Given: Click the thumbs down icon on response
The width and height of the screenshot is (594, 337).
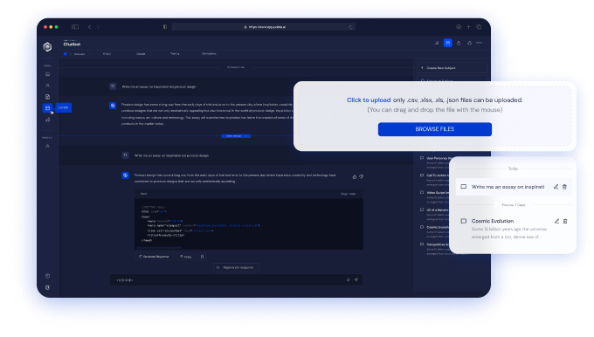Looking at the screenshot, I should pyautogui.click(x=361, y=177).
